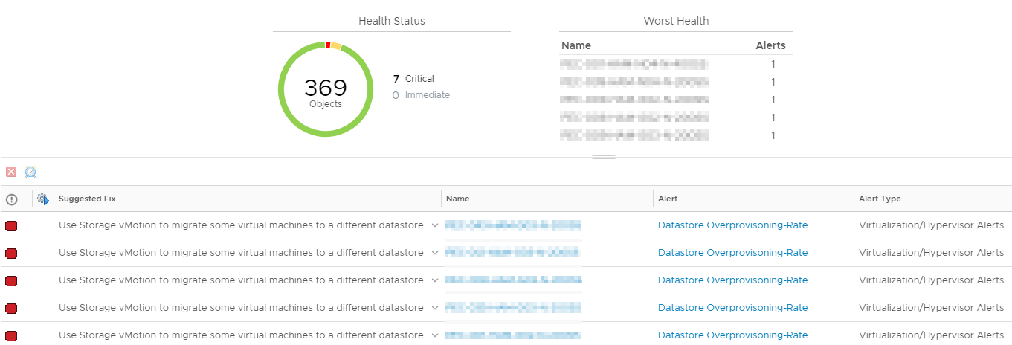
Task: Click the red Cancel Alert toolbar icon
Action: 11,172
